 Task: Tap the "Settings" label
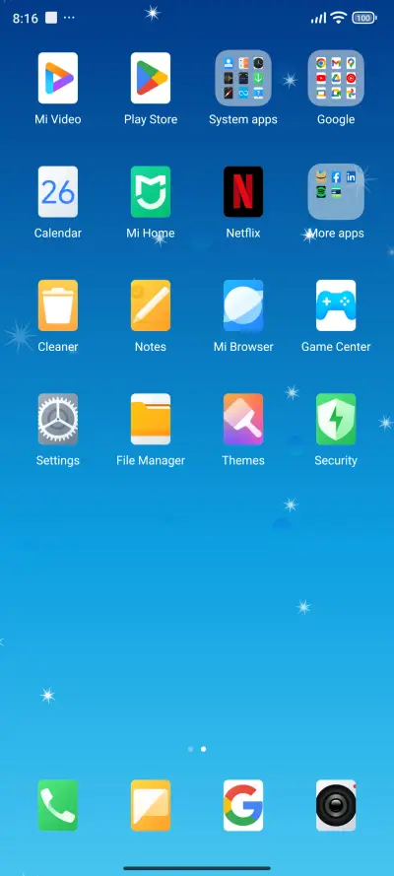click(x=58, y=461)
